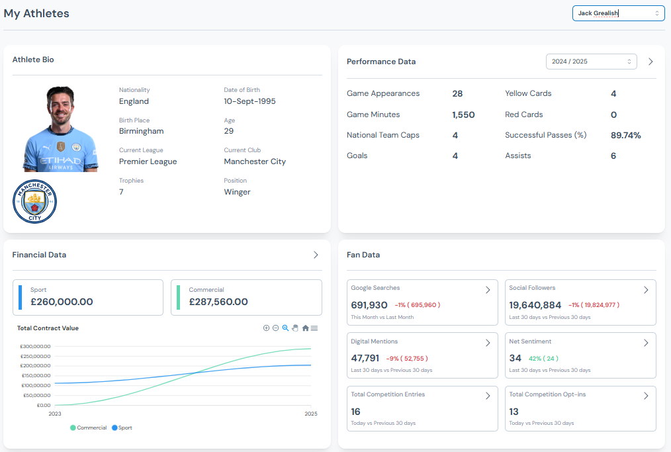Click the Successful Passes value 89.74%

625,135
